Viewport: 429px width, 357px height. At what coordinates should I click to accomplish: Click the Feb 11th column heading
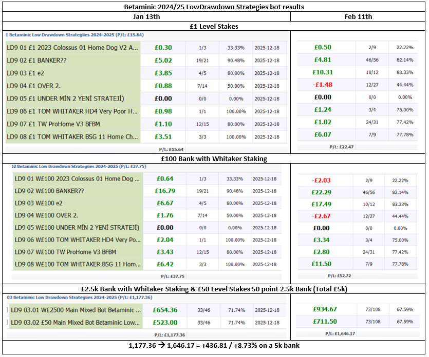pyautogui.click(x=358, y=16)
